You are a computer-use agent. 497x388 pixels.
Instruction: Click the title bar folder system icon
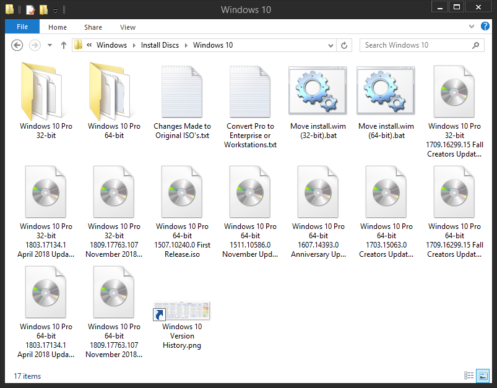9,9
